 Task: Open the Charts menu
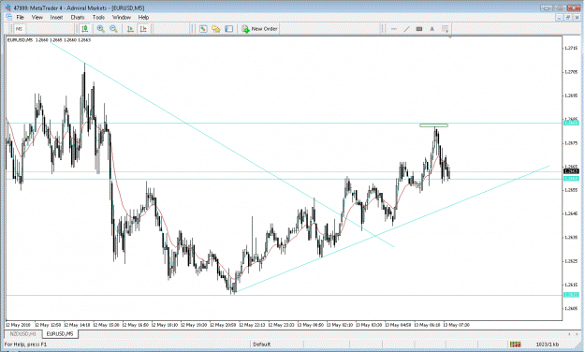coord(78,17)
